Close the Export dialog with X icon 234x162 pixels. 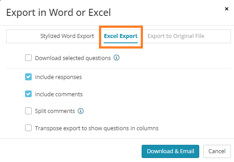227,9
